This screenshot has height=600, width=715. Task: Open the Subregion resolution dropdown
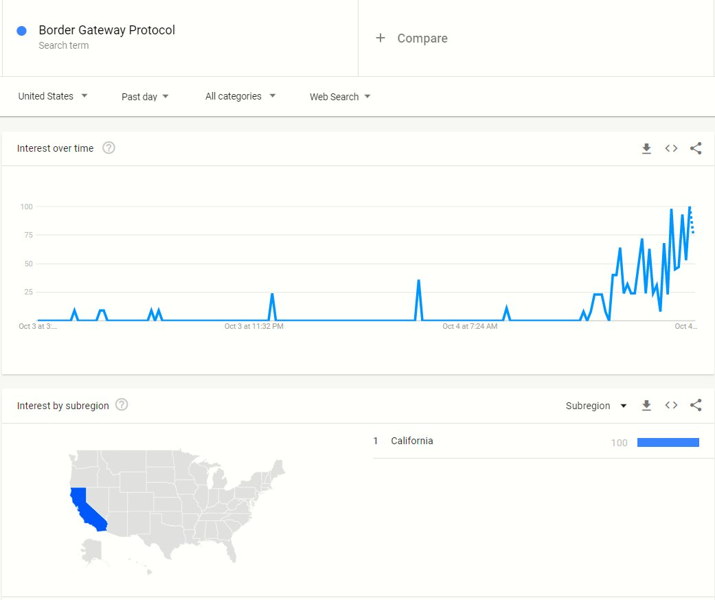(x=596, y=406)
